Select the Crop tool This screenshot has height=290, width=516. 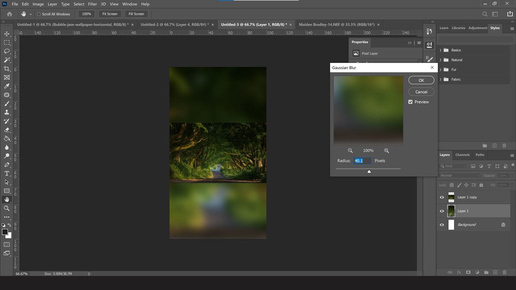(7, 69)
